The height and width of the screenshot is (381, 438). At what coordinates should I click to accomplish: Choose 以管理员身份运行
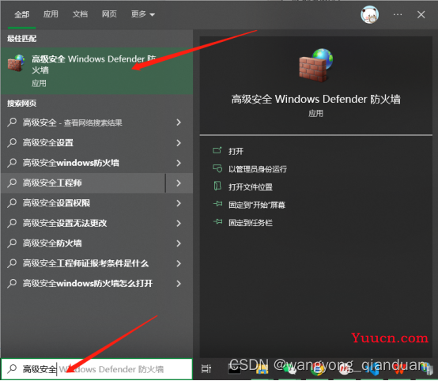coord(258,169)
